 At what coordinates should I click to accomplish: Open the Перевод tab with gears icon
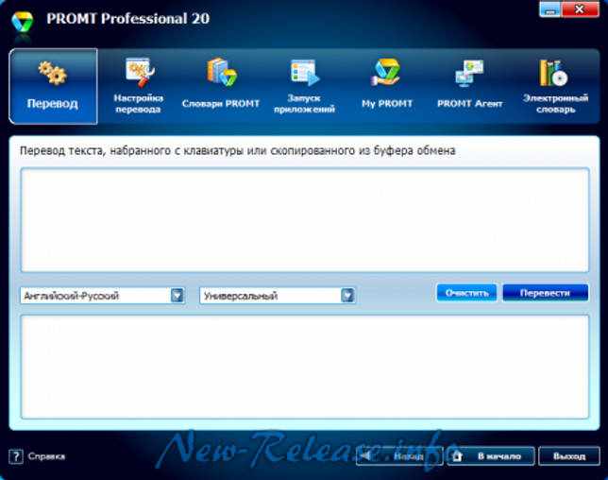[x=53, y=86]
